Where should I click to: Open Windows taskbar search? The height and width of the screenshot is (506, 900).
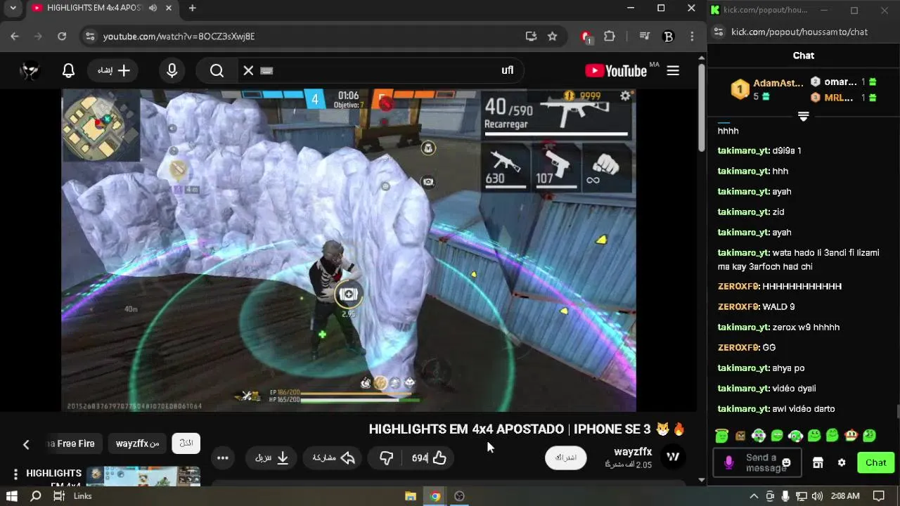36,496
